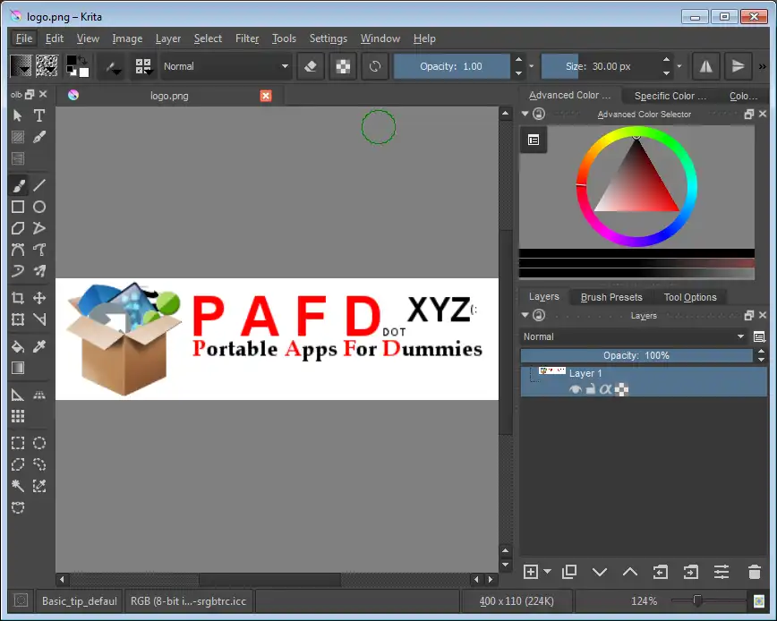Viewport: 777px width, 621px height.
Task: Select the Crop tool
Action: point(18,298)
